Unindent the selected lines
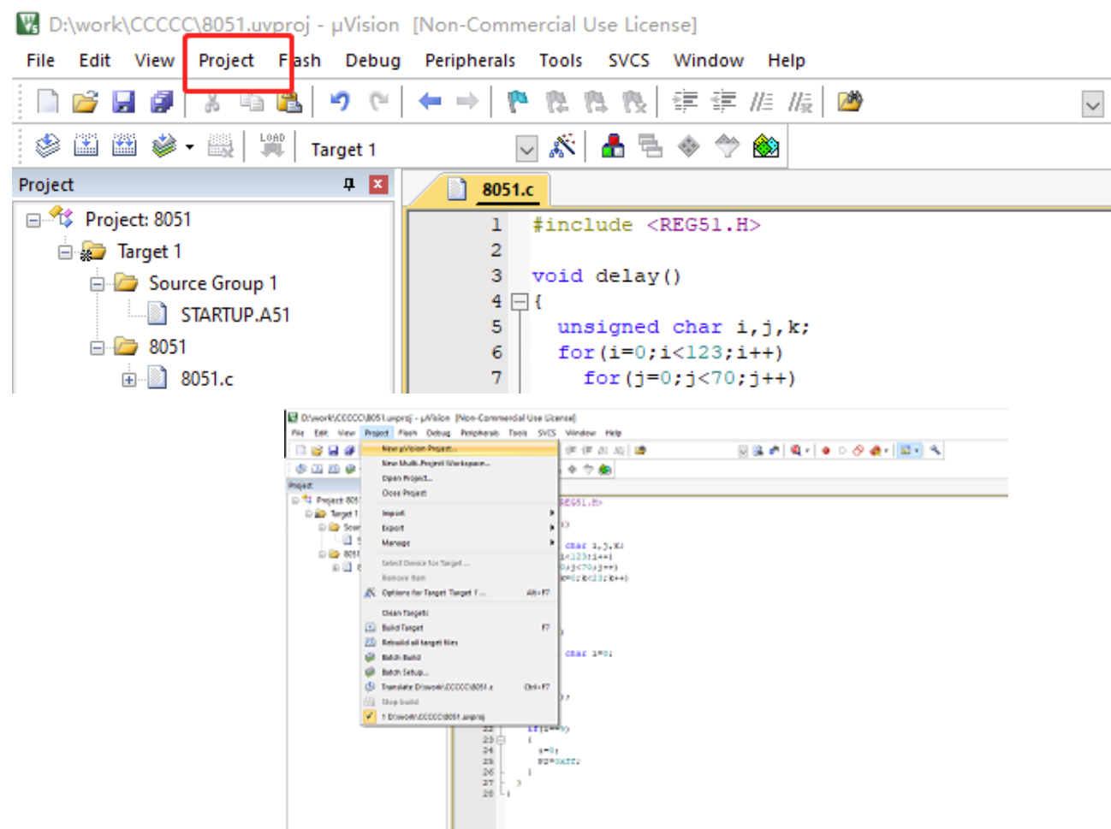 click(723, 102)
